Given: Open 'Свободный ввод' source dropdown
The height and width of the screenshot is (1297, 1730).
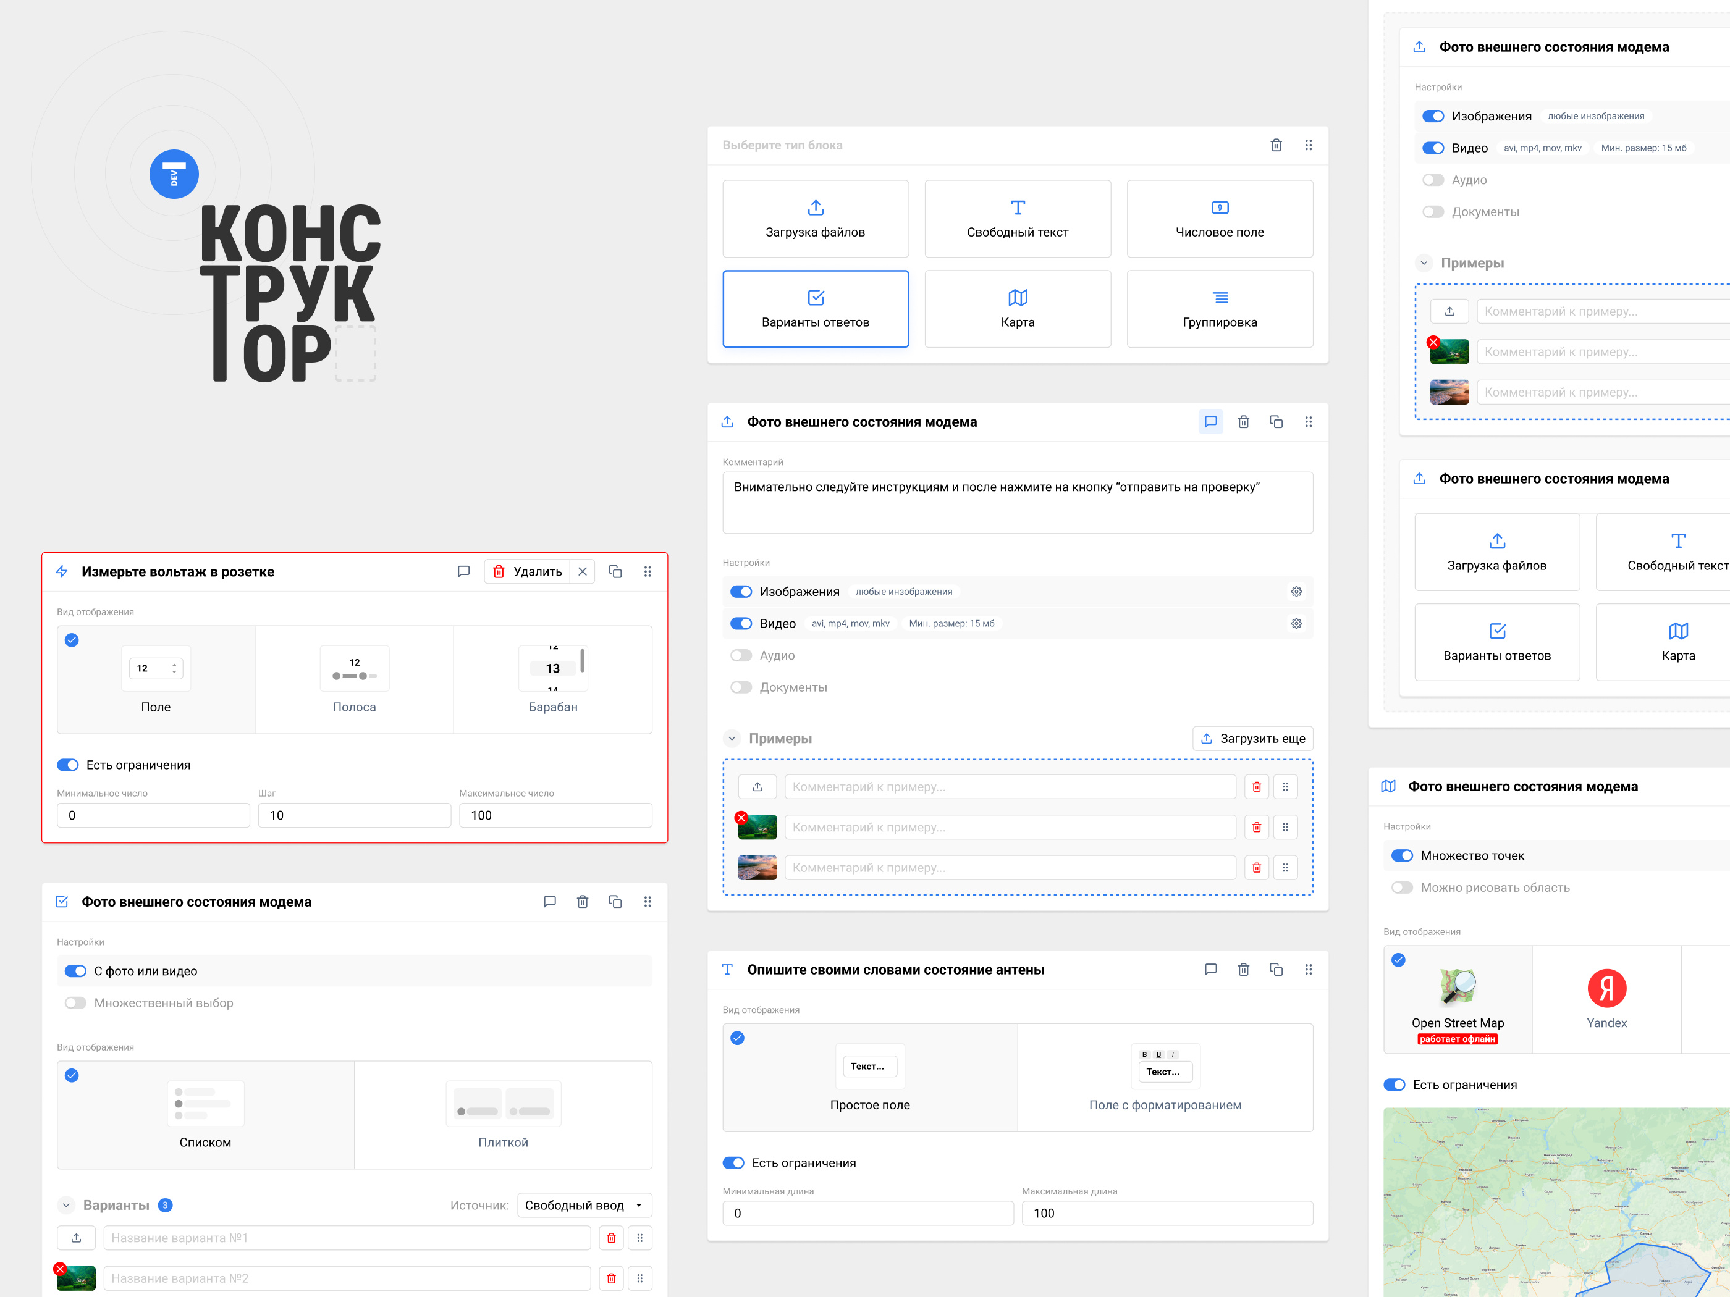Looking at the screenshot, I should click(584, 1205).
